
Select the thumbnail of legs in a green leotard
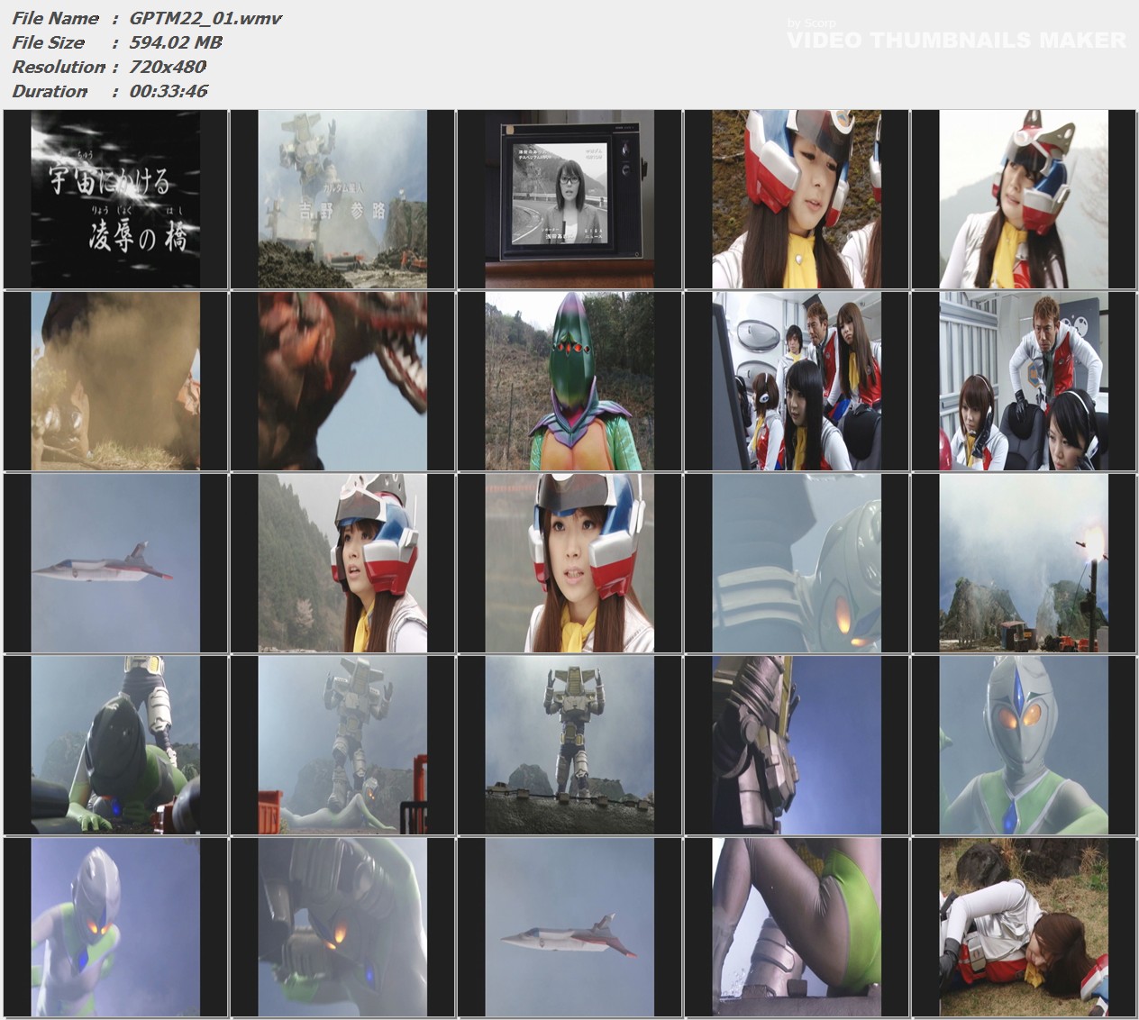[797, 926]
